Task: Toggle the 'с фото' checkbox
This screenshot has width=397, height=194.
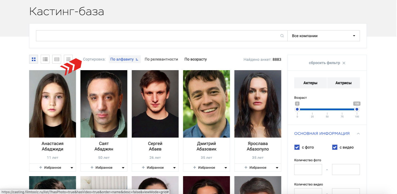Action: (x=297, y=147)
